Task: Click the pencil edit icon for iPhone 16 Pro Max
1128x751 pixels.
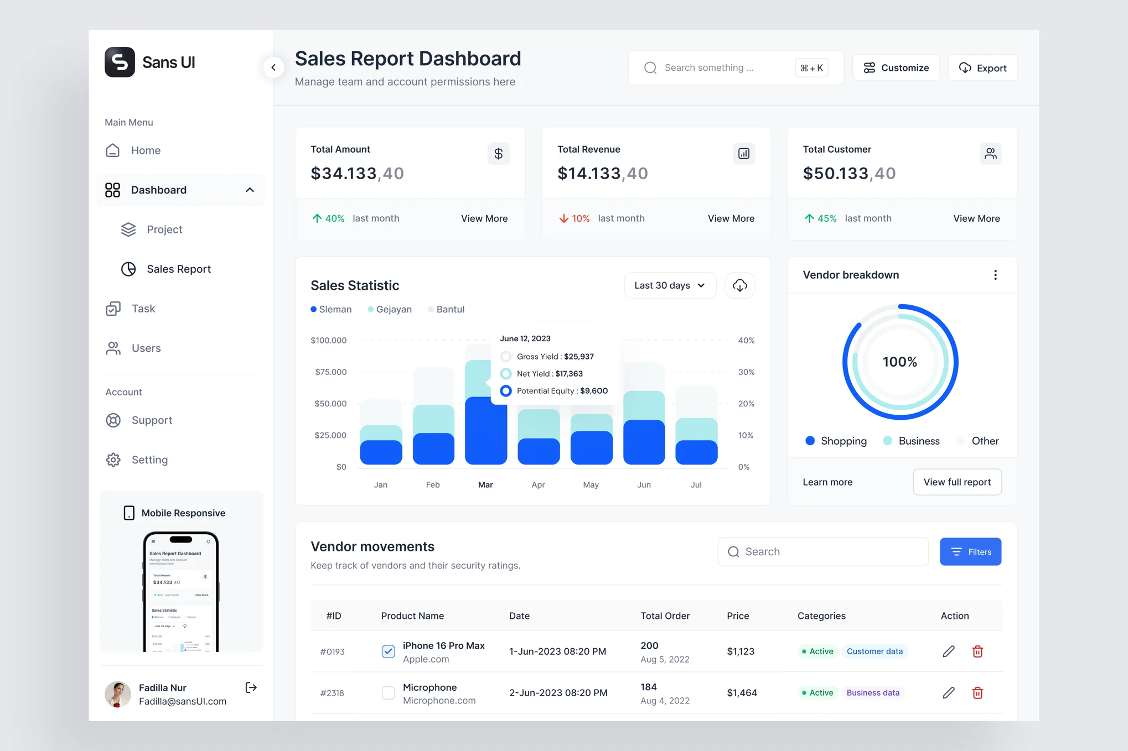Action: 949,651
